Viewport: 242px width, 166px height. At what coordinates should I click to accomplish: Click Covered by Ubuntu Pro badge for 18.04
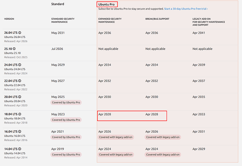tap(66, 120)
